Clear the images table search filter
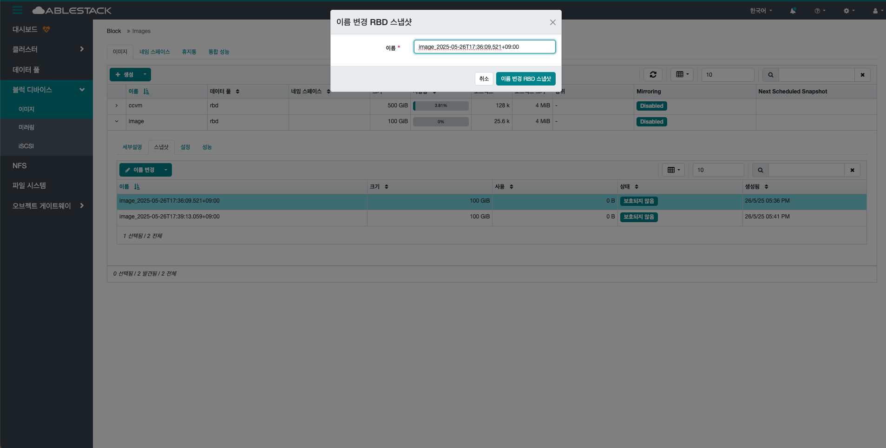This screenshot has width=886, height=448. [x=862, y=75]
